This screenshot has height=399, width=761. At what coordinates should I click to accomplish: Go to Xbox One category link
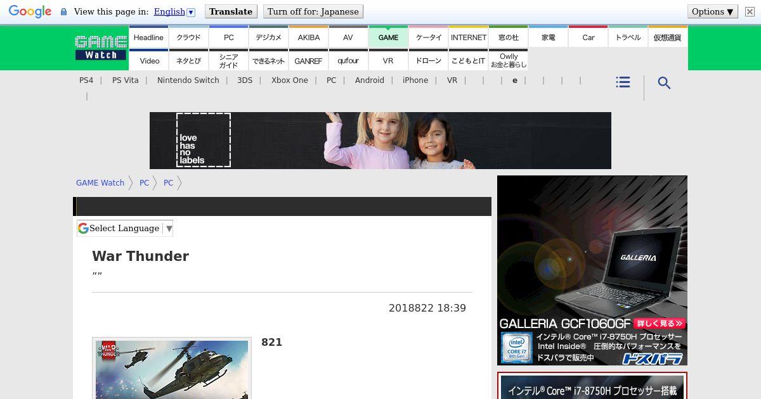pos(290,80)
